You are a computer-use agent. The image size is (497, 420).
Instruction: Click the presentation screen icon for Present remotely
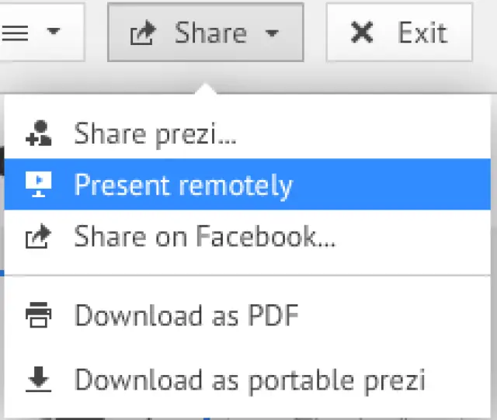[38, 185]
